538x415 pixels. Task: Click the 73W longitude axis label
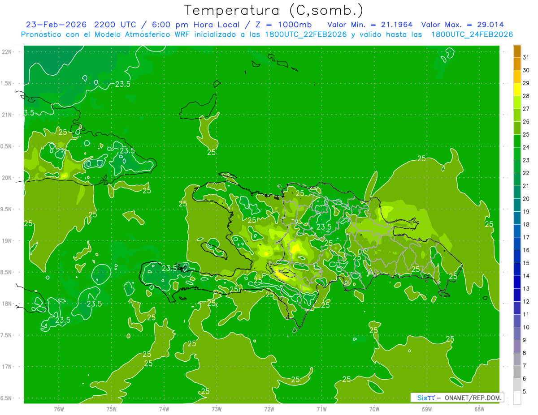[x=217, y=409]
